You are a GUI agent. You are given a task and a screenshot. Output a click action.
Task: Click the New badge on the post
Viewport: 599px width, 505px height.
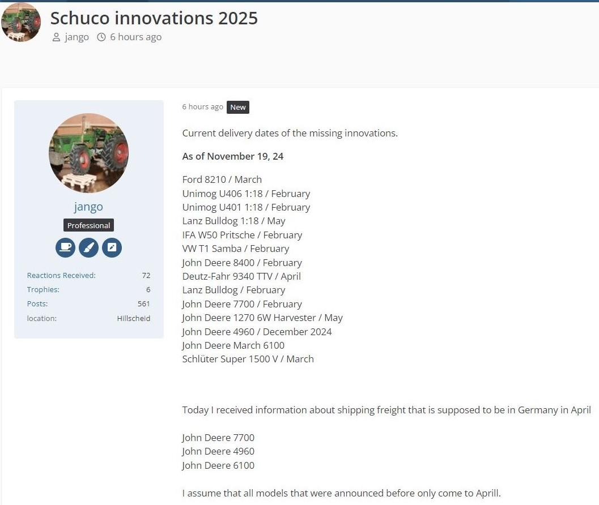pyautogui.click(x=237, y=107)
